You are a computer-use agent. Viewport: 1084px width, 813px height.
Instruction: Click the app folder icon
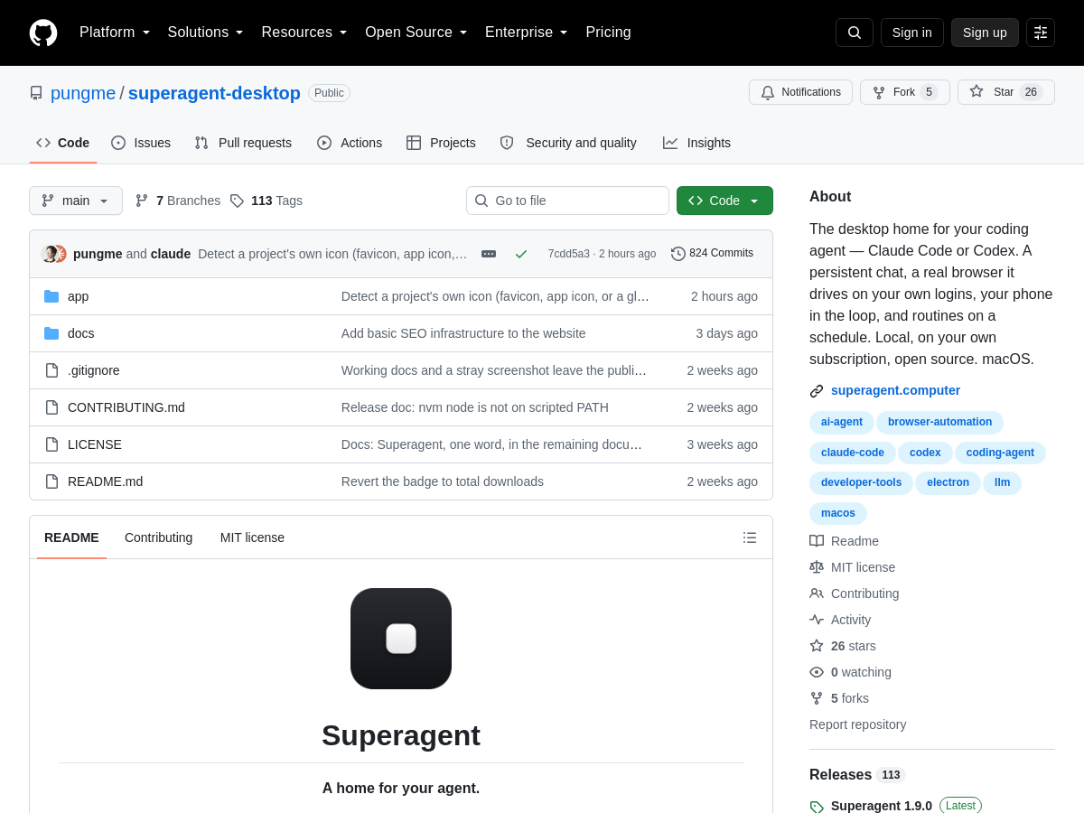[51, 296]
